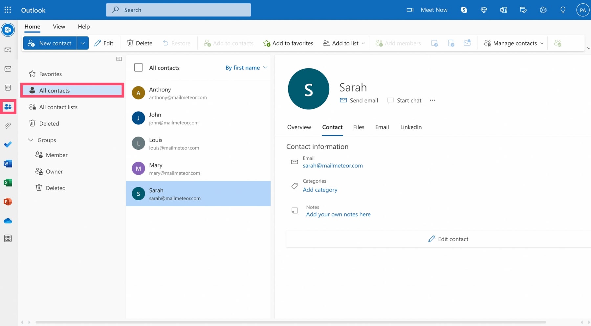Collapse the Groups section
Screen dimensions: 591x326
click(x=31, y=140)
